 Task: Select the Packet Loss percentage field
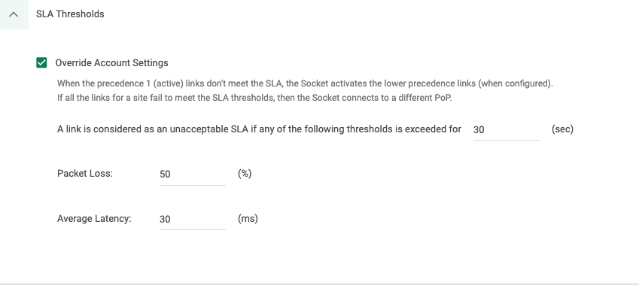[x=193, y=174]
